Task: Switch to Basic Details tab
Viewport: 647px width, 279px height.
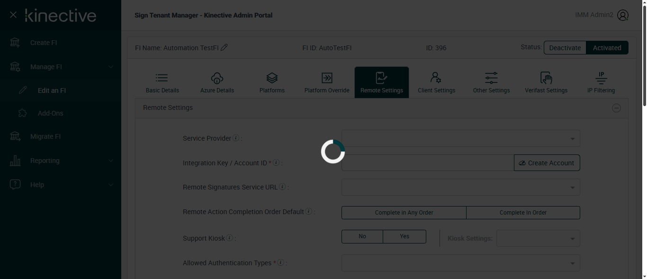Action: (162, 82)
